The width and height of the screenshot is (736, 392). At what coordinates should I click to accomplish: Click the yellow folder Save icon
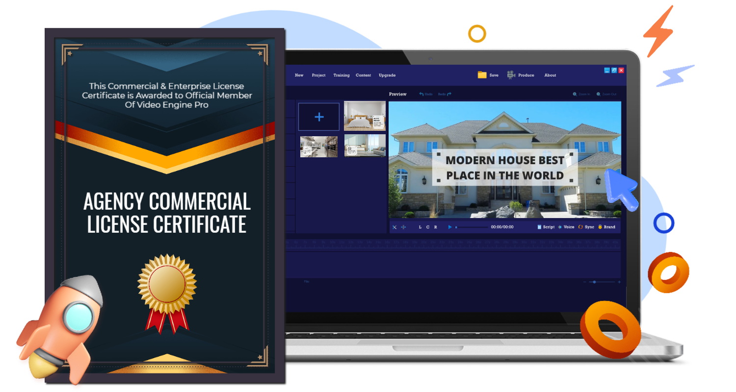(482, 75)
